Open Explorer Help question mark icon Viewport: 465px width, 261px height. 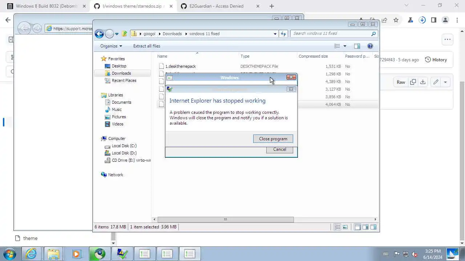pyautogui.click(x=370, y=46)
